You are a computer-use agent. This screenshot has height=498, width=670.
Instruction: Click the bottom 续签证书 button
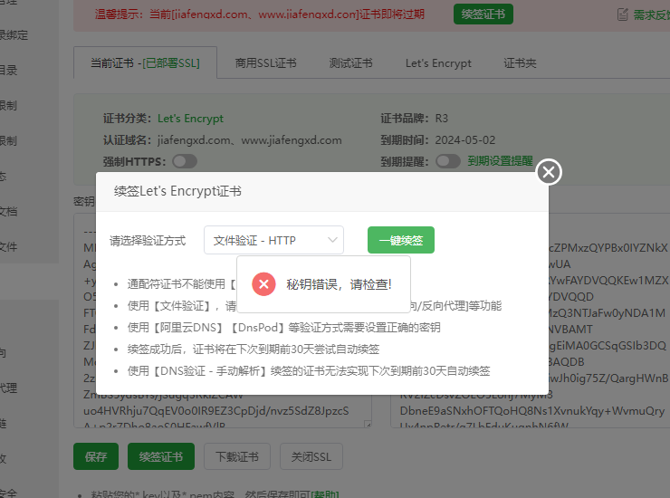click(x=161, y=456)
